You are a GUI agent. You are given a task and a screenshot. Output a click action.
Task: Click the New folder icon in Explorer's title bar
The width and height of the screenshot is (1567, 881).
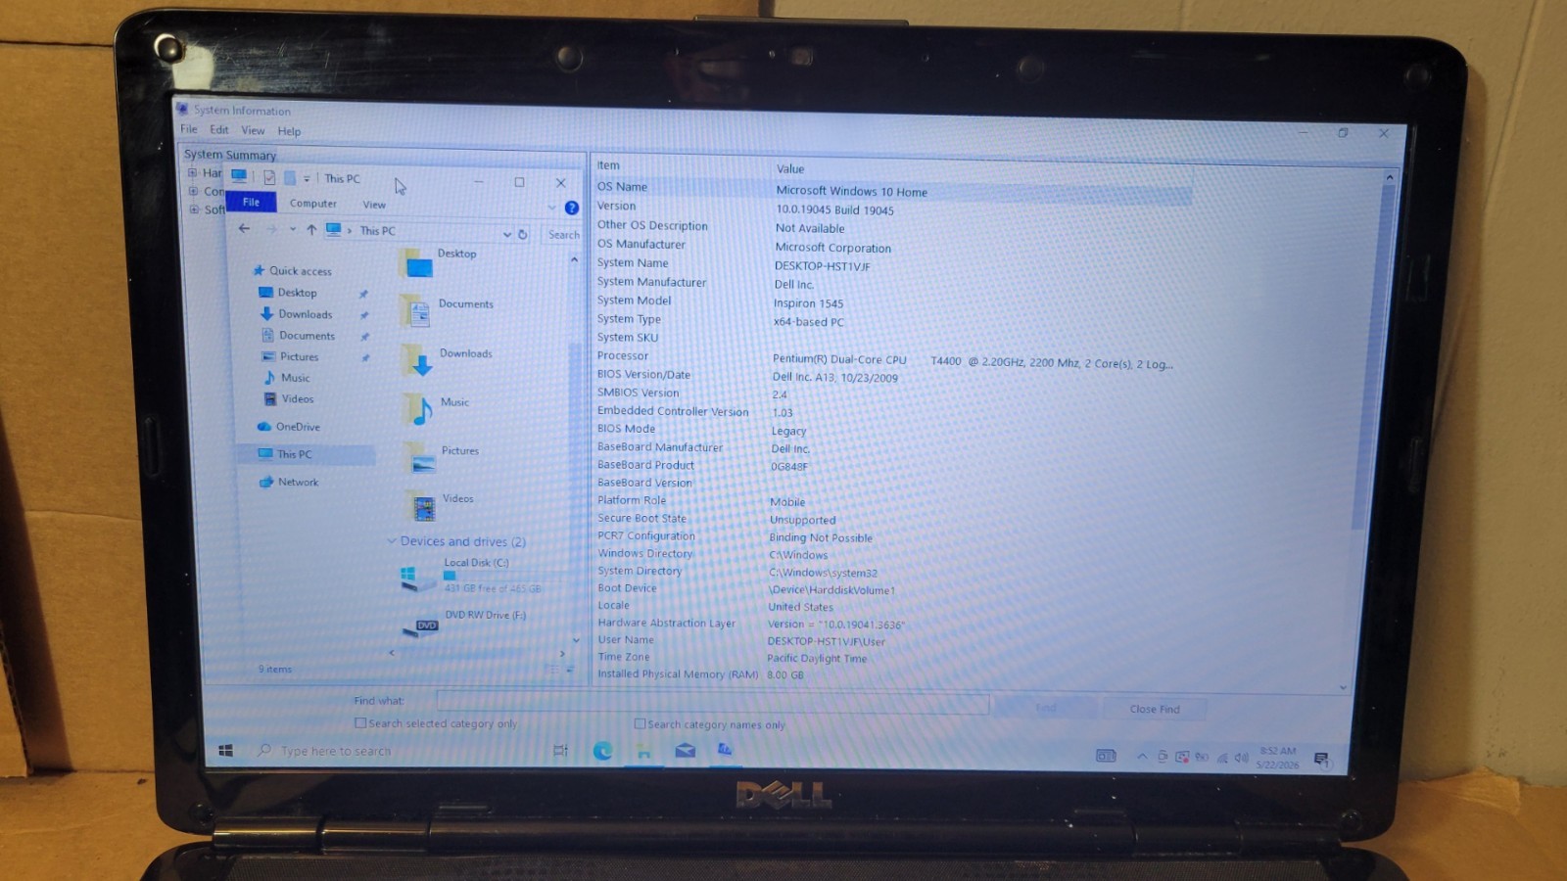[x=290, y=177]
